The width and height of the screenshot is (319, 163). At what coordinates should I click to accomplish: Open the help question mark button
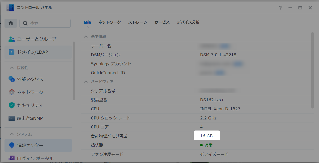pyautogui.click(x=280, y=8)
